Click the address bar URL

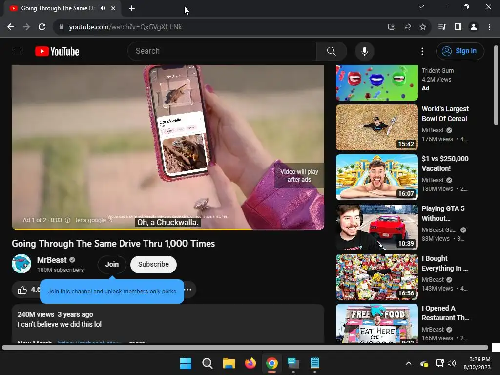coord(125,27)
